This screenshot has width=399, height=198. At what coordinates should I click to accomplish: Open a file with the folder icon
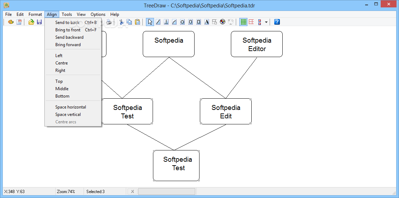point(31,22)
